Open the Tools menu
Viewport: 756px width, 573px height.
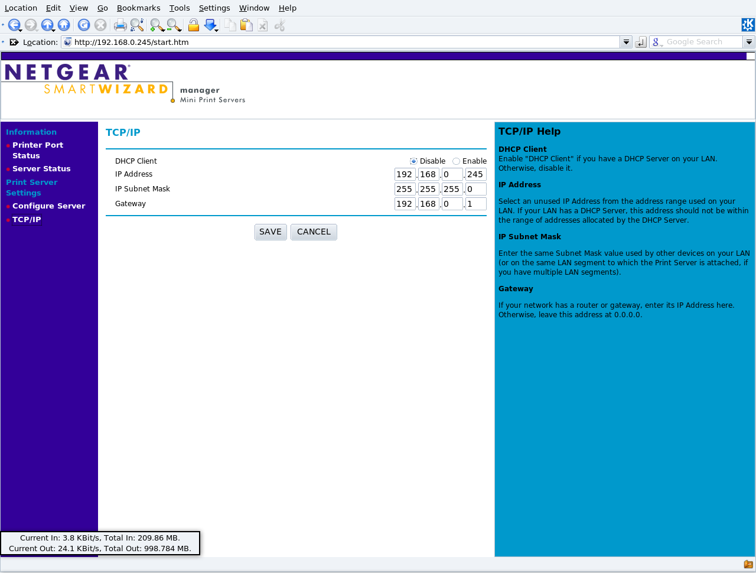tap(180, 8)
